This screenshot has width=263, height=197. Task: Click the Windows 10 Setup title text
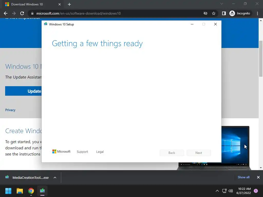[61, 24]
